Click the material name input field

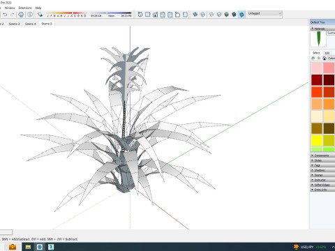click(x=331, y=33)
